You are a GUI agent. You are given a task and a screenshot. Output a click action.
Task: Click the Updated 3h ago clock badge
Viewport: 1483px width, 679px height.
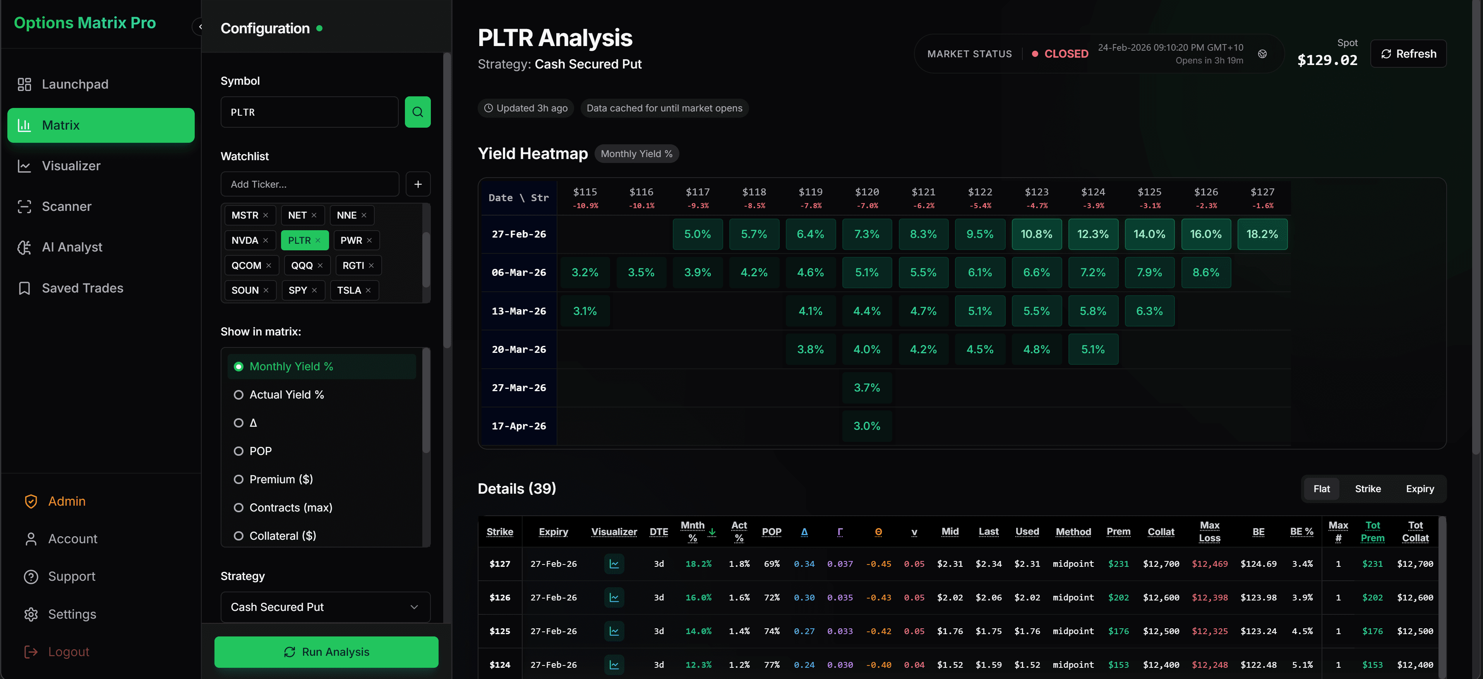526,108
